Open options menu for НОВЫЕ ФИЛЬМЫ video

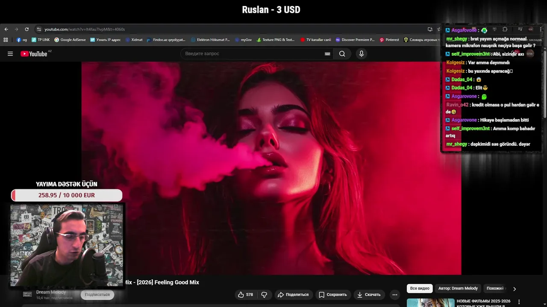(519, 302)
